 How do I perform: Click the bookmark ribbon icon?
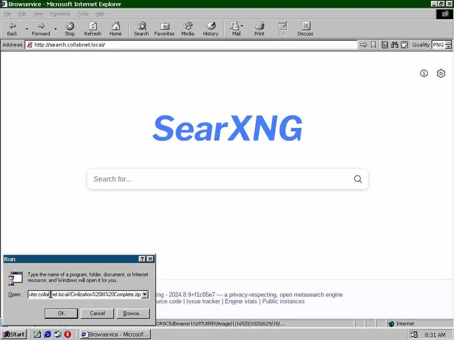(373, 45)
